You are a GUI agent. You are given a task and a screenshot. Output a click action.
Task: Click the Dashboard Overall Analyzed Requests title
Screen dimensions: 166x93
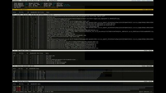pos(35,1)
